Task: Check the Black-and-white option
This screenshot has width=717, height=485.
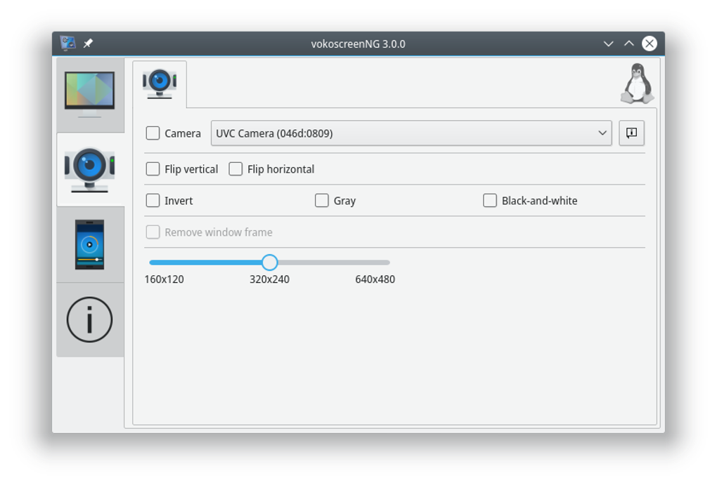Action: [490, 201]
